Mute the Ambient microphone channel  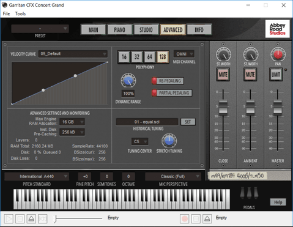(250, 75)
